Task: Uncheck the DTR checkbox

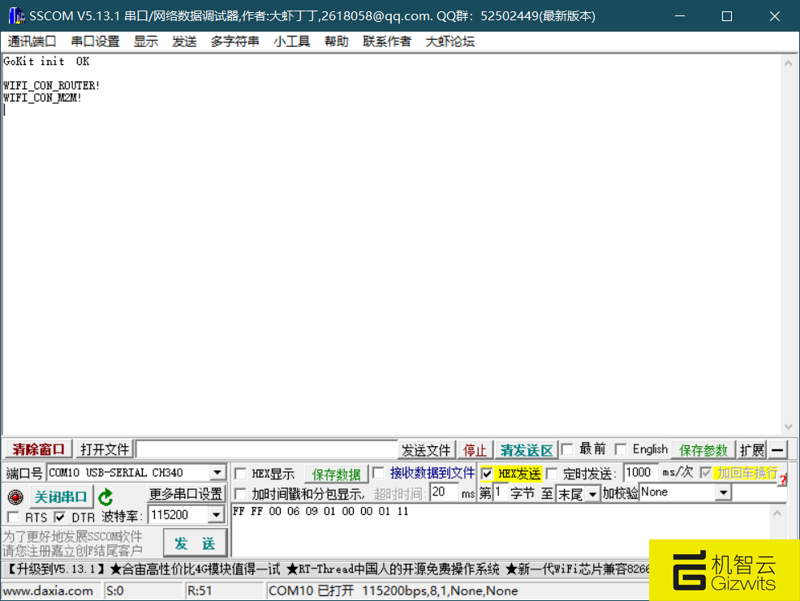Action: pyautogui.click(x=60, y=517)
